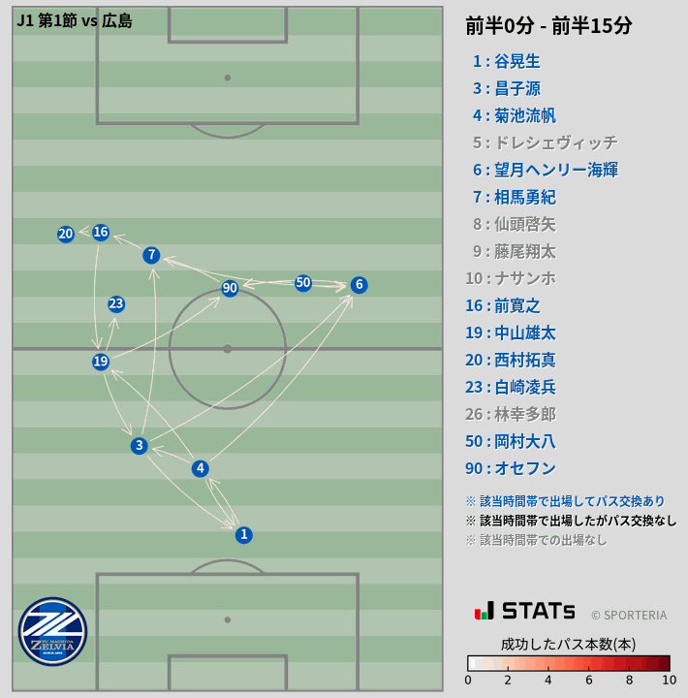Click player node 1 near the goal
The image size is (688, 698).
point(244,535)
